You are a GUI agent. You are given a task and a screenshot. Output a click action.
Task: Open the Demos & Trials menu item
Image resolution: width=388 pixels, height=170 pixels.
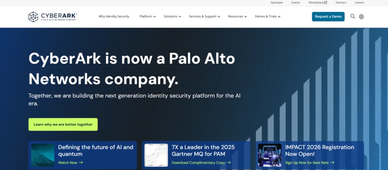point(266,17)
